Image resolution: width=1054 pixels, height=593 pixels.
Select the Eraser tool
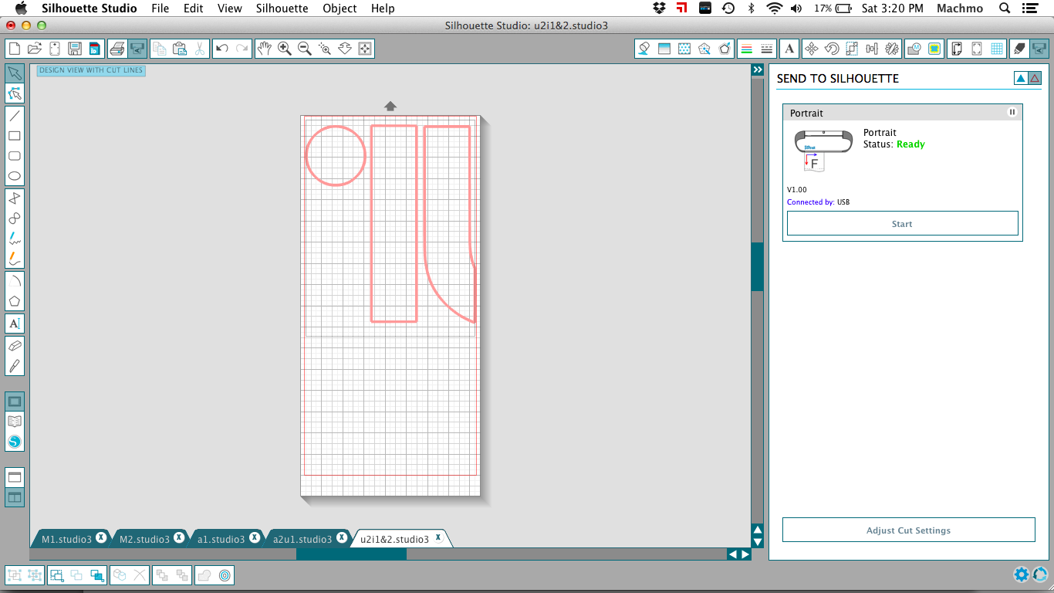pos(15,346)
